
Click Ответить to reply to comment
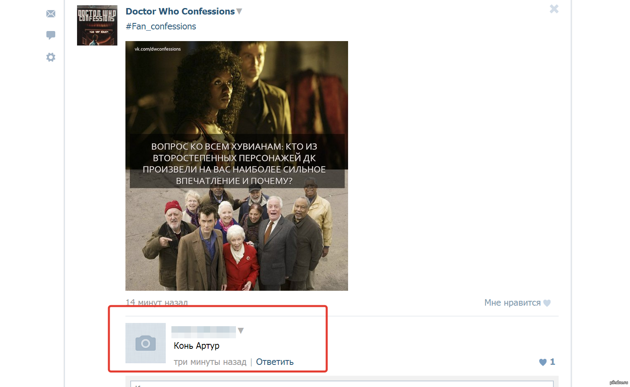click(275, 362)
